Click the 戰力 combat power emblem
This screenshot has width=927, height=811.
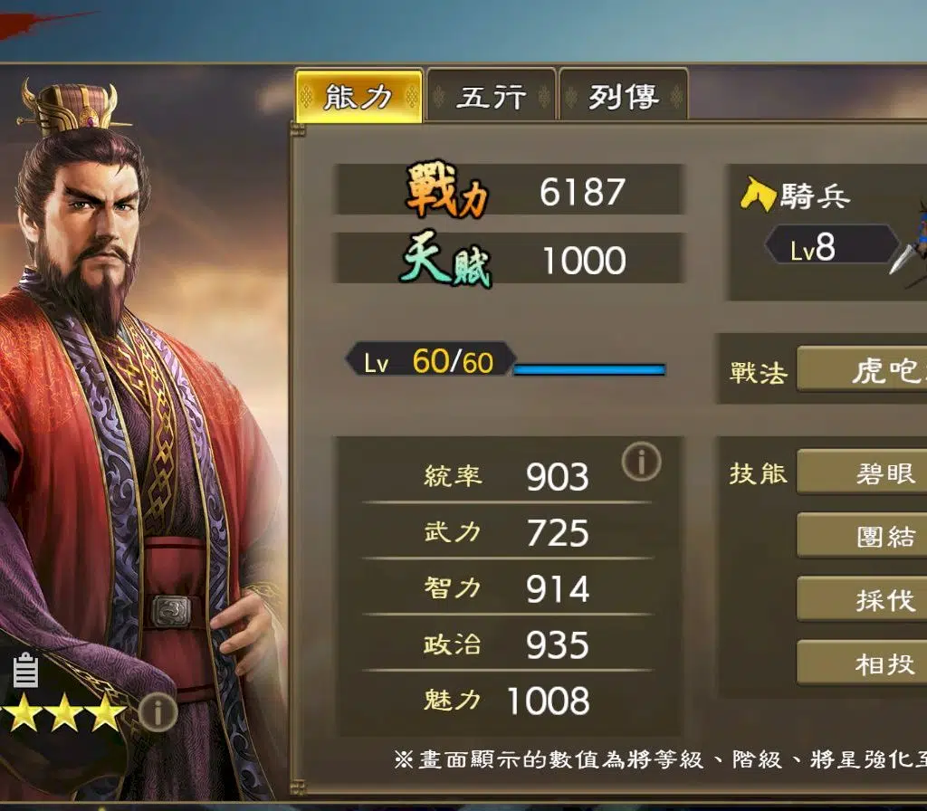447,190
